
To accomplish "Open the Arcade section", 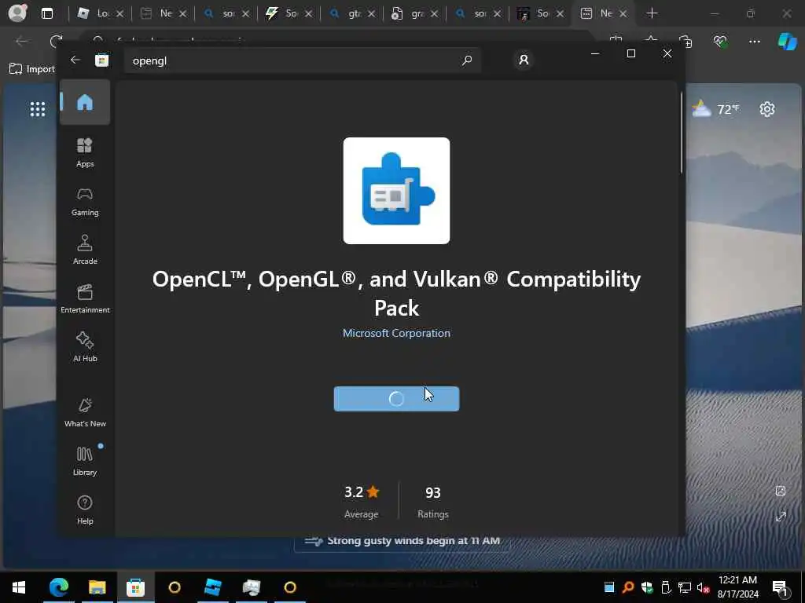I will coord(85,250).
